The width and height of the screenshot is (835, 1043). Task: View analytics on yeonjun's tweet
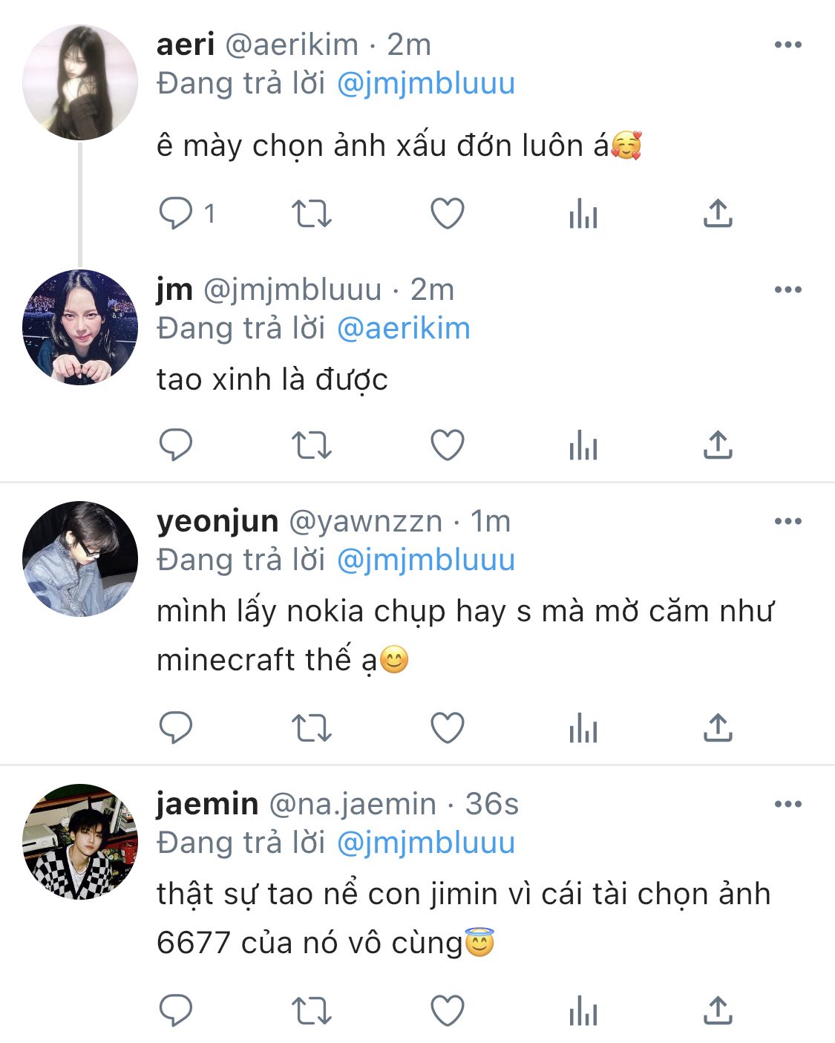583,728
